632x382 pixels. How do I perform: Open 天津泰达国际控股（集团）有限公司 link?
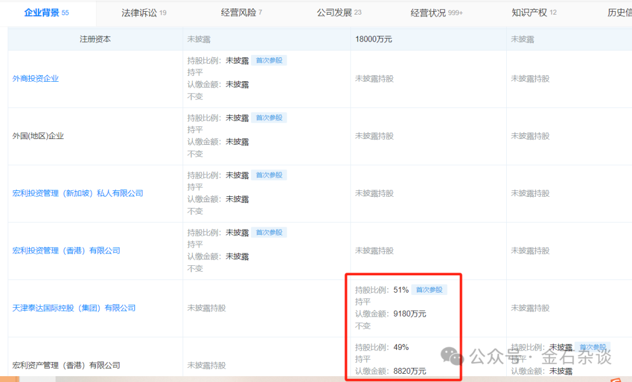(x=74, y=308)
